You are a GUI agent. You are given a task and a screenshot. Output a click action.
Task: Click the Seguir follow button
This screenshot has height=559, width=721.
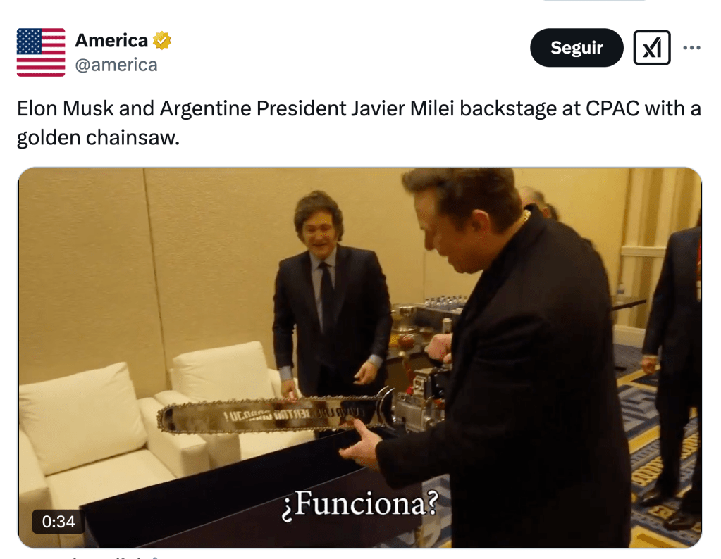click(576, 47)
